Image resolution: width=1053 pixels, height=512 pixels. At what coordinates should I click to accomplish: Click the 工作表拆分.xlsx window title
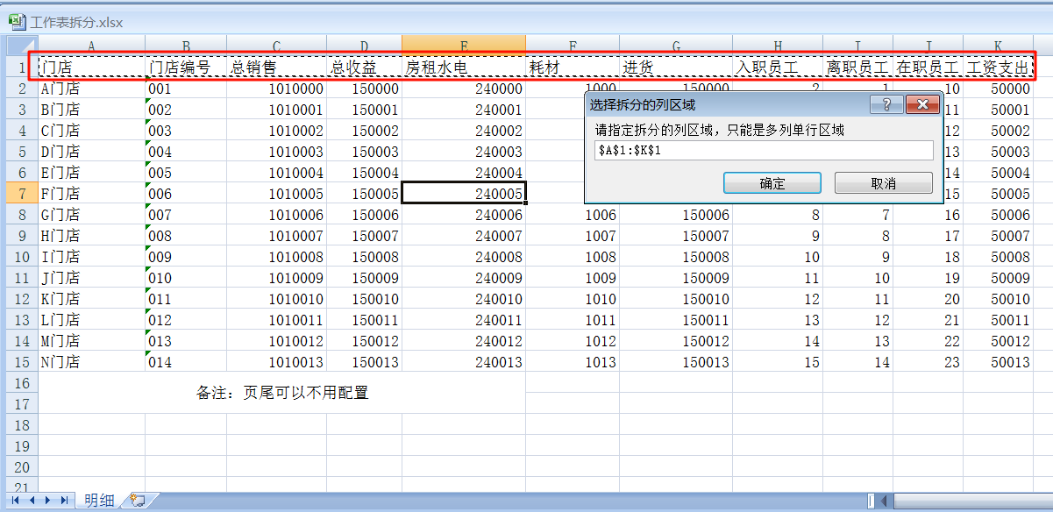click(76, 22)
